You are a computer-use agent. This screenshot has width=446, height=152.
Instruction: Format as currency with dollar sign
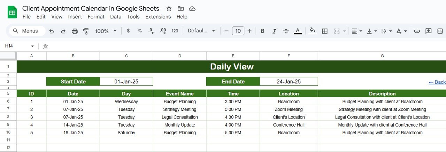(x=128, y=31)
